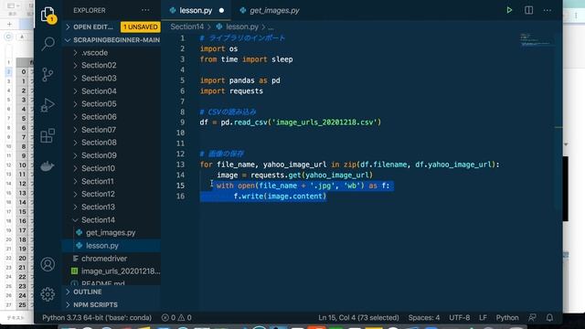This screenshot has height=329, width=585.
Task: Change LF end of line sequence
Action: [x=483, y=317]
